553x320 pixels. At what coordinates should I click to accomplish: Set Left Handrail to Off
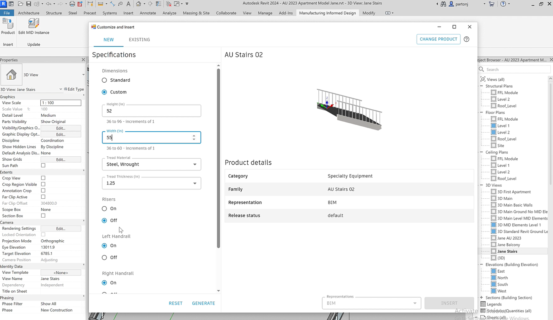coord(104,258)
